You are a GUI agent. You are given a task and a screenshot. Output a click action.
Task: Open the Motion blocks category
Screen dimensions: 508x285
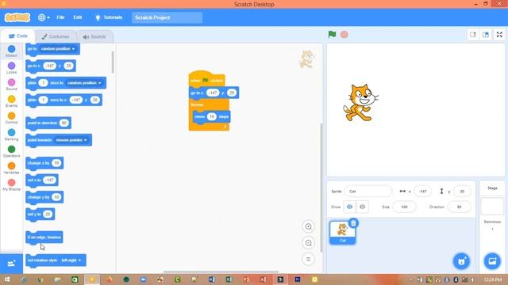pyautogui.click(x=11, y=51)
